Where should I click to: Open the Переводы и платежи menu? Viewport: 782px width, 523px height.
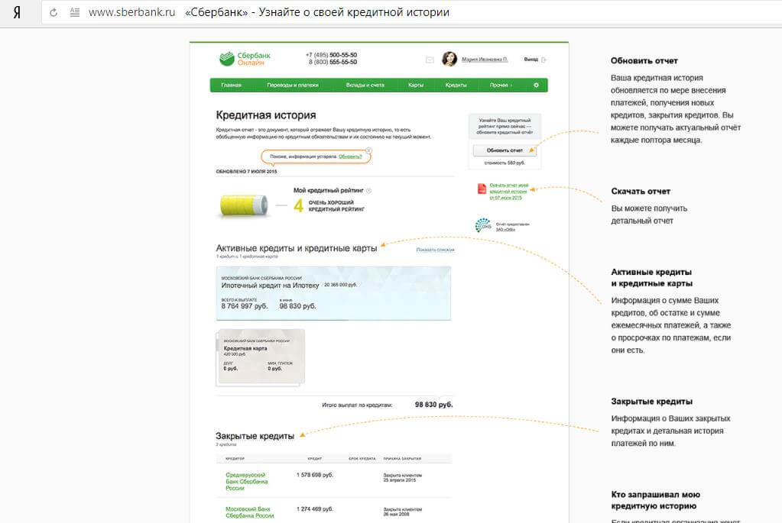pos(293,86)
